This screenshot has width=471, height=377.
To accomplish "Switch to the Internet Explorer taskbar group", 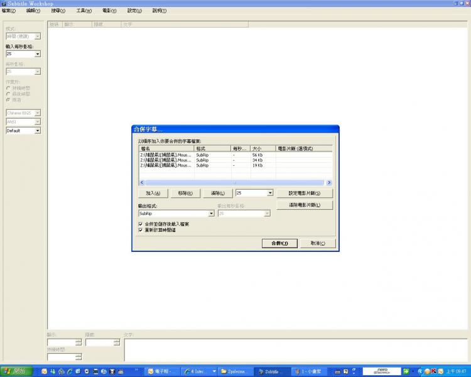I will click(200, 371).
